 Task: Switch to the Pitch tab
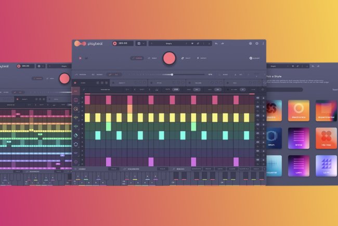point(166,83)
